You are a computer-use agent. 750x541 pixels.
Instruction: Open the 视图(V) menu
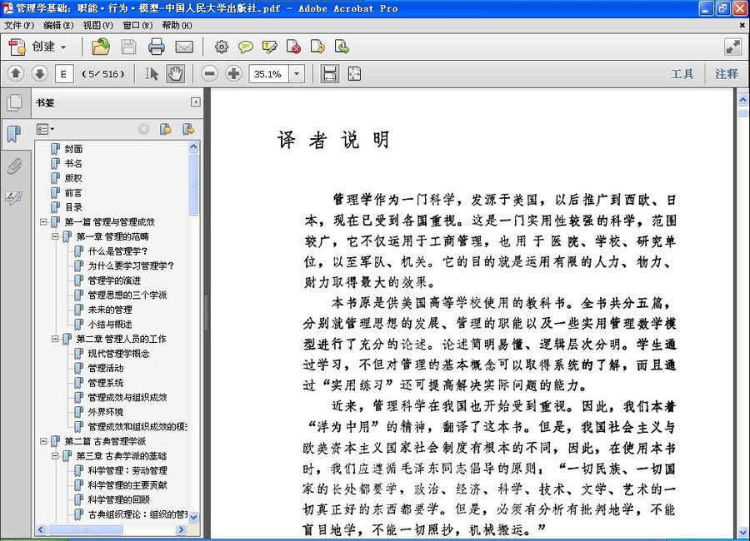(x=97, y=25)
